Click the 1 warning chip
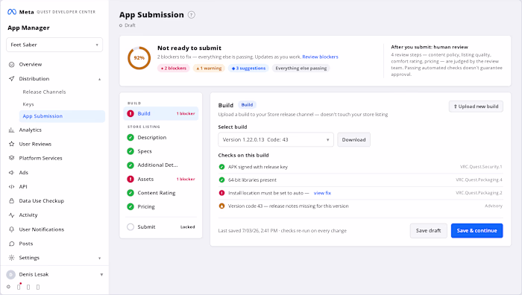The image size is (522, 295). pyautogui.click(x=209, y=69)
